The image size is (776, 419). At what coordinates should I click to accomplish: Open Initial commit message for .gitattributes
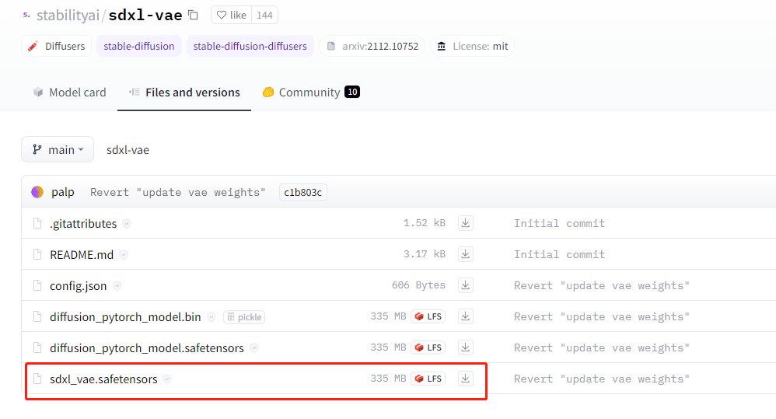(559, 223)
